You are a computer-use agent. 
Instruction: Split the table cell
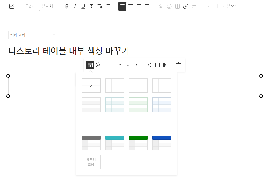(107, 65)
